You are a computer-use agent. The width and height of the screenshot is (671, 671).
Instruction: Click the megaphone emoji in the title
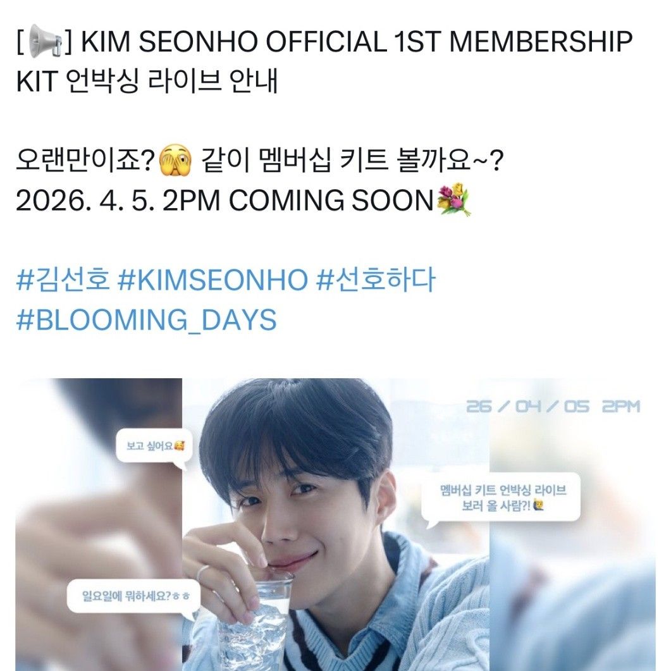pos(45,41)
